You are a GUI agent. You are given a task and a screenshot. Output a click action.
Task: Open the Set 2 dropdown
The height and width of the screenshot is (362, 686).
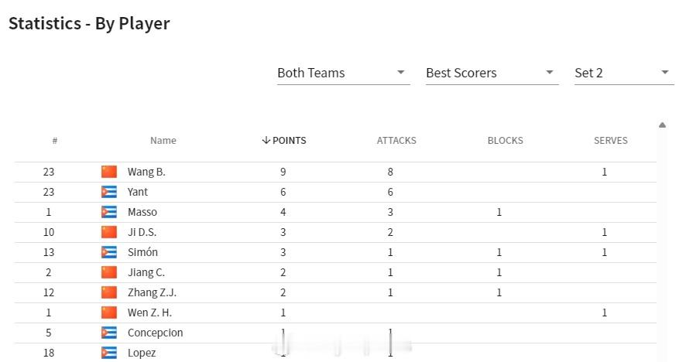coord(624,73)
